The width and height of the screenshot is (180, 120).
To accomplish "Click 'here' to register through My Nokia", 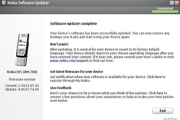I will 158,77.
